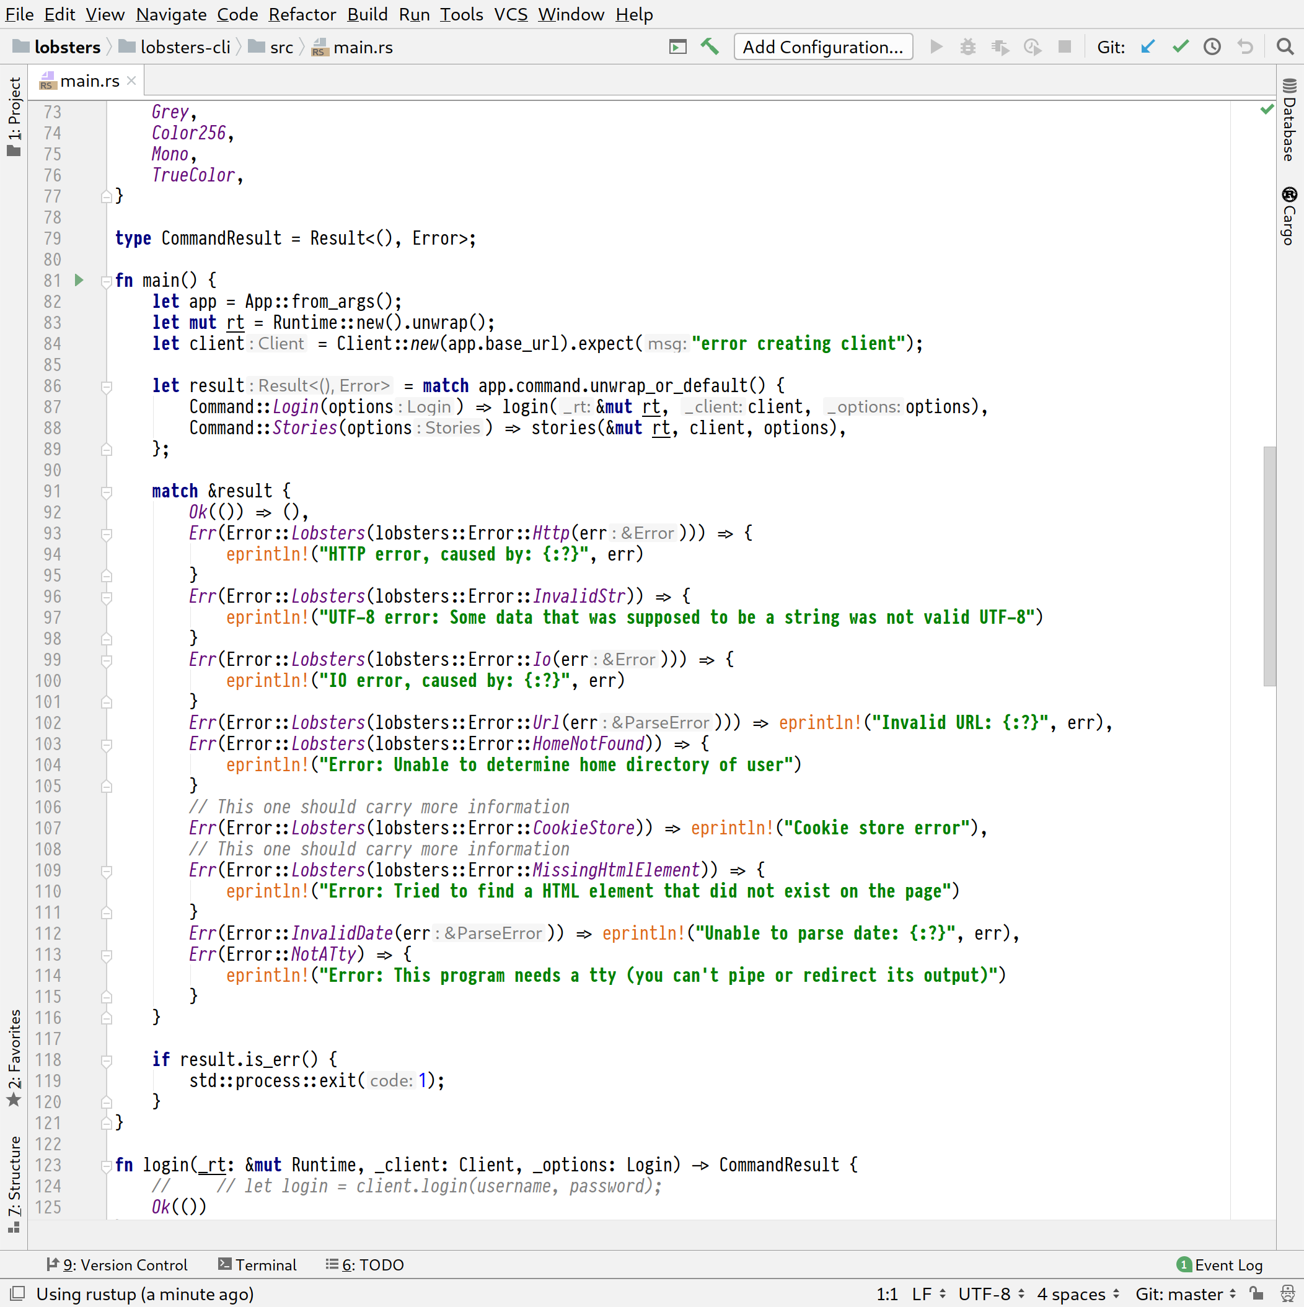Click the Run with Coverage icon

(x=1000, y=46)
